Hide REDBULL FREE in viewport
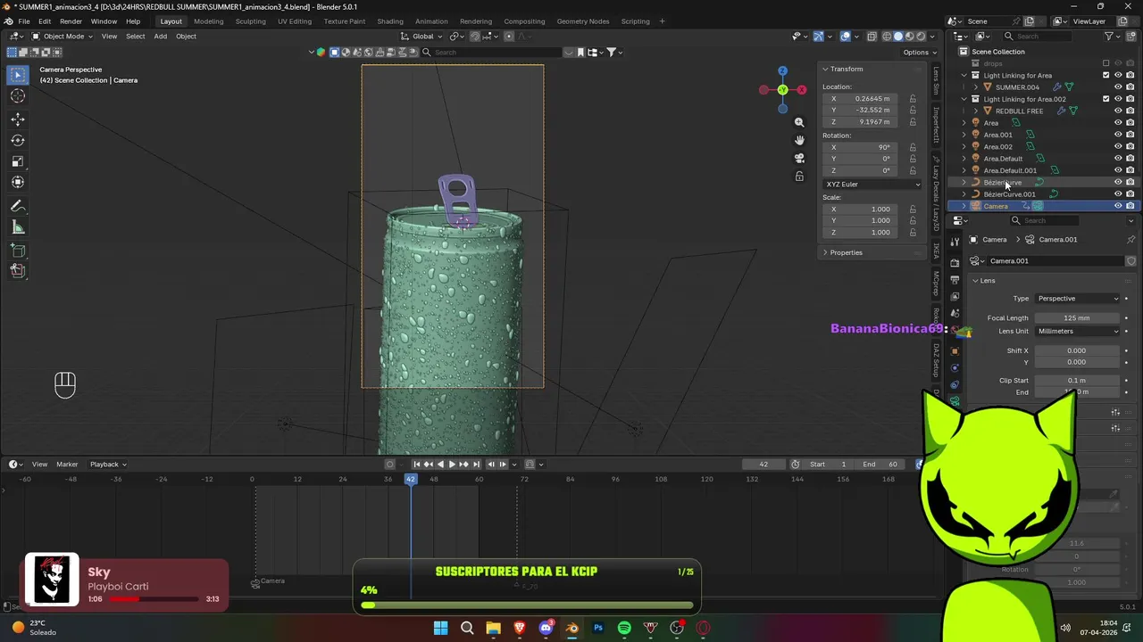The image size is (1143, 642). click(x=1118, y=111)
